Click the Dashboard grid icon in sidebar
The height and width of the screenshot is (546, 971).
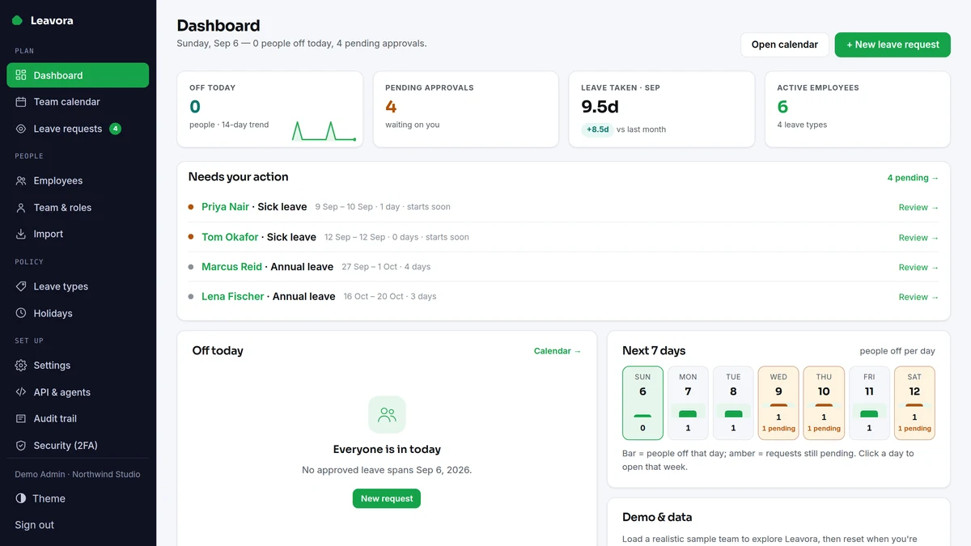point(21,75)
